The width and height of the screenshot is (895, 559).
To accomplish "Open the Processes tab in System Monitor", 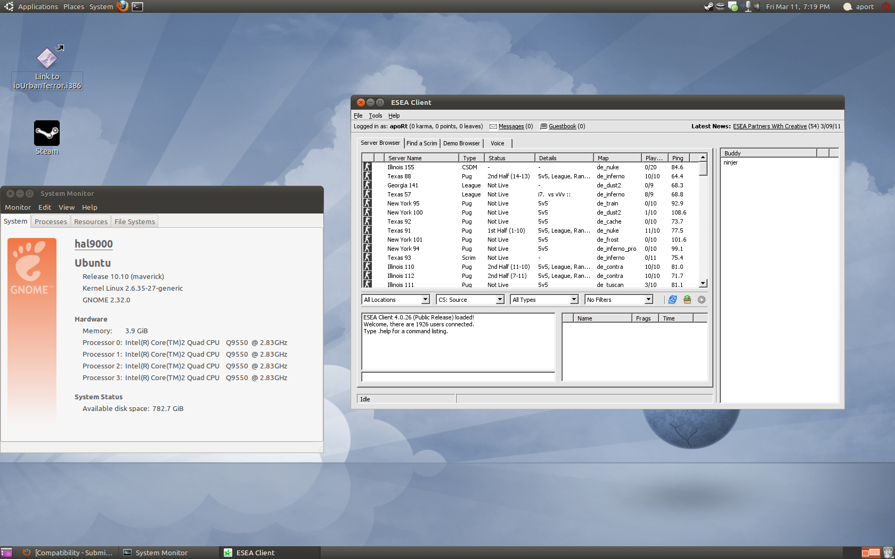I will (x=51, y=221).
